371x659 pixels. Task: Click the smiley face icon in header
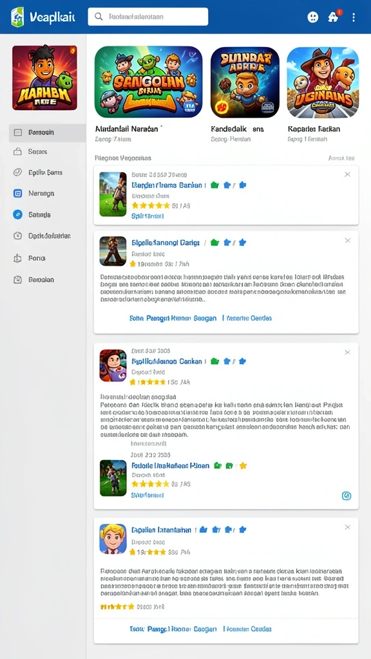(x=312, y=17)
